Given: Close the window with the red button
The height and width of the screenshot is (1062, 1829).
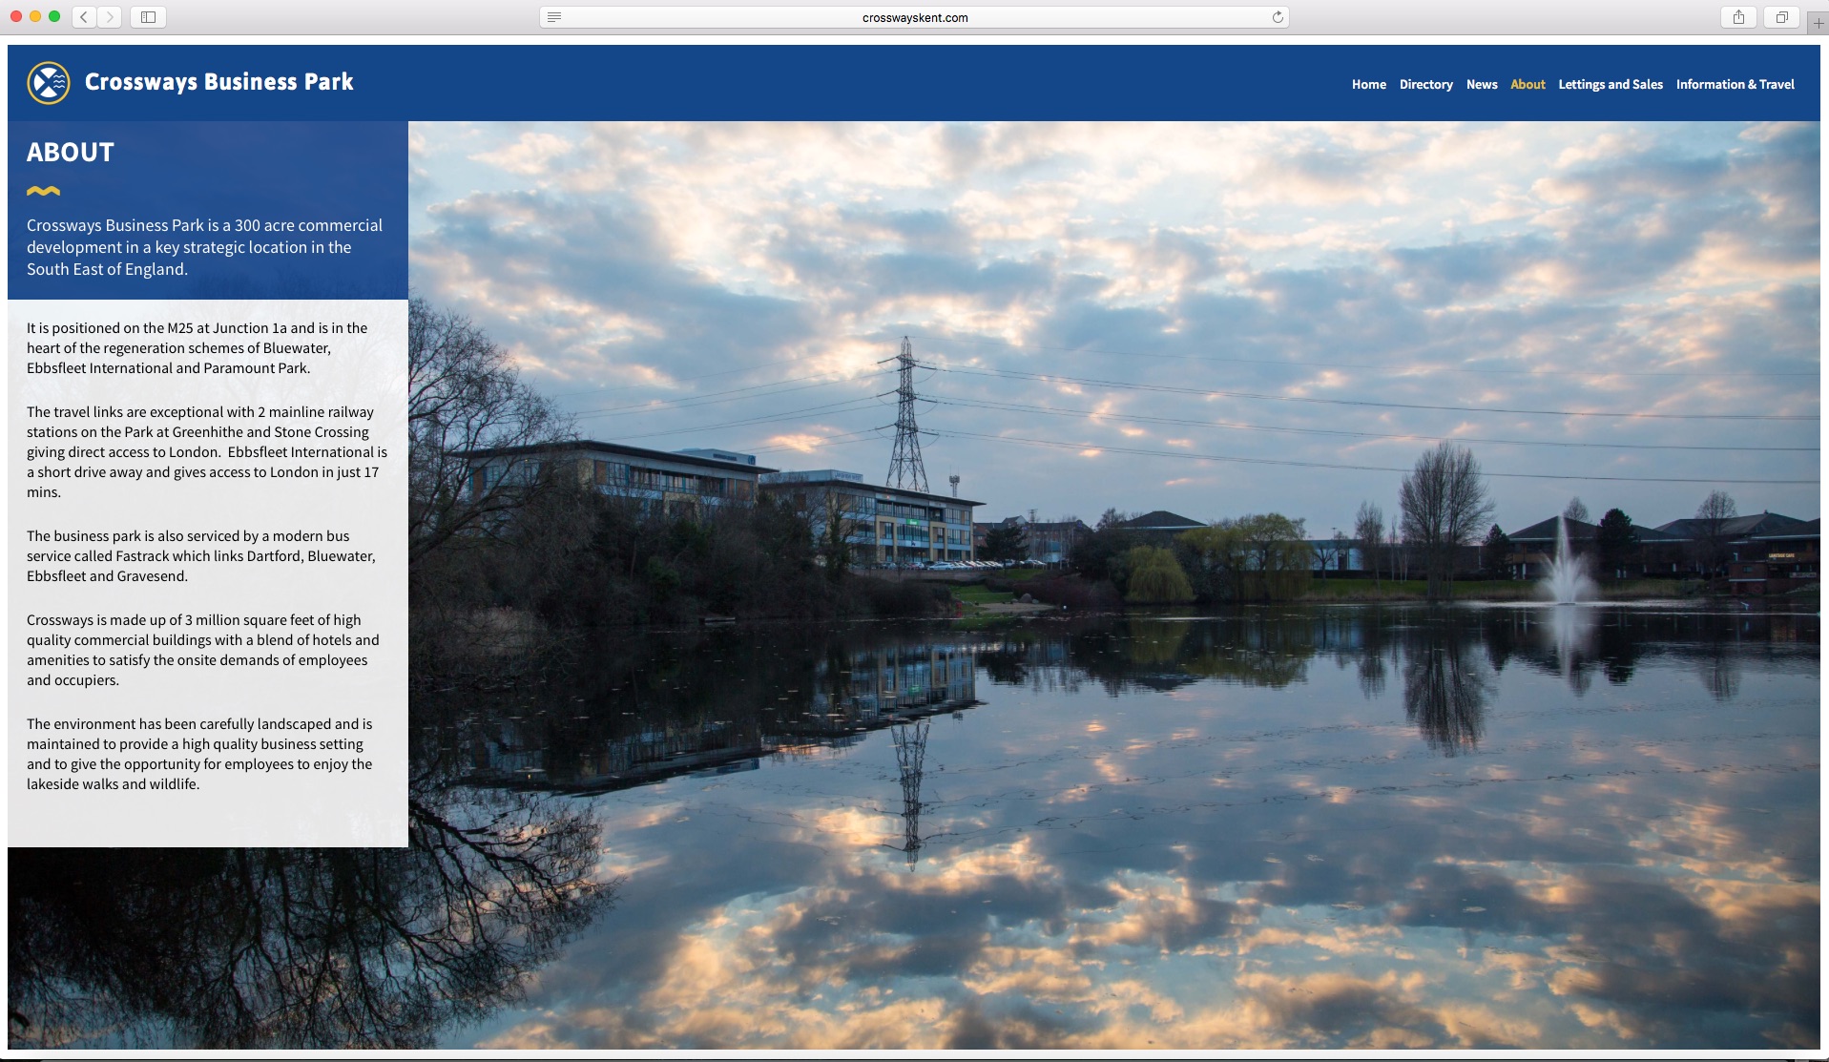Looking at the screenshot, I should [x=16, y=17].
